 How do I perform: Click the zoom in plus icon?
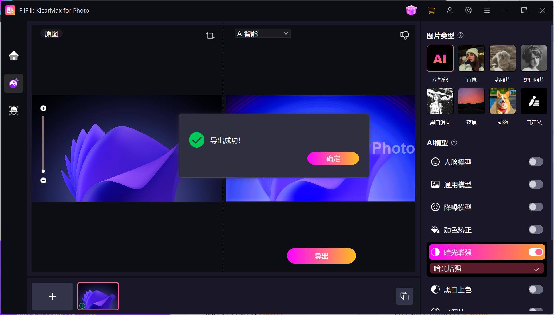pos(43,108)
